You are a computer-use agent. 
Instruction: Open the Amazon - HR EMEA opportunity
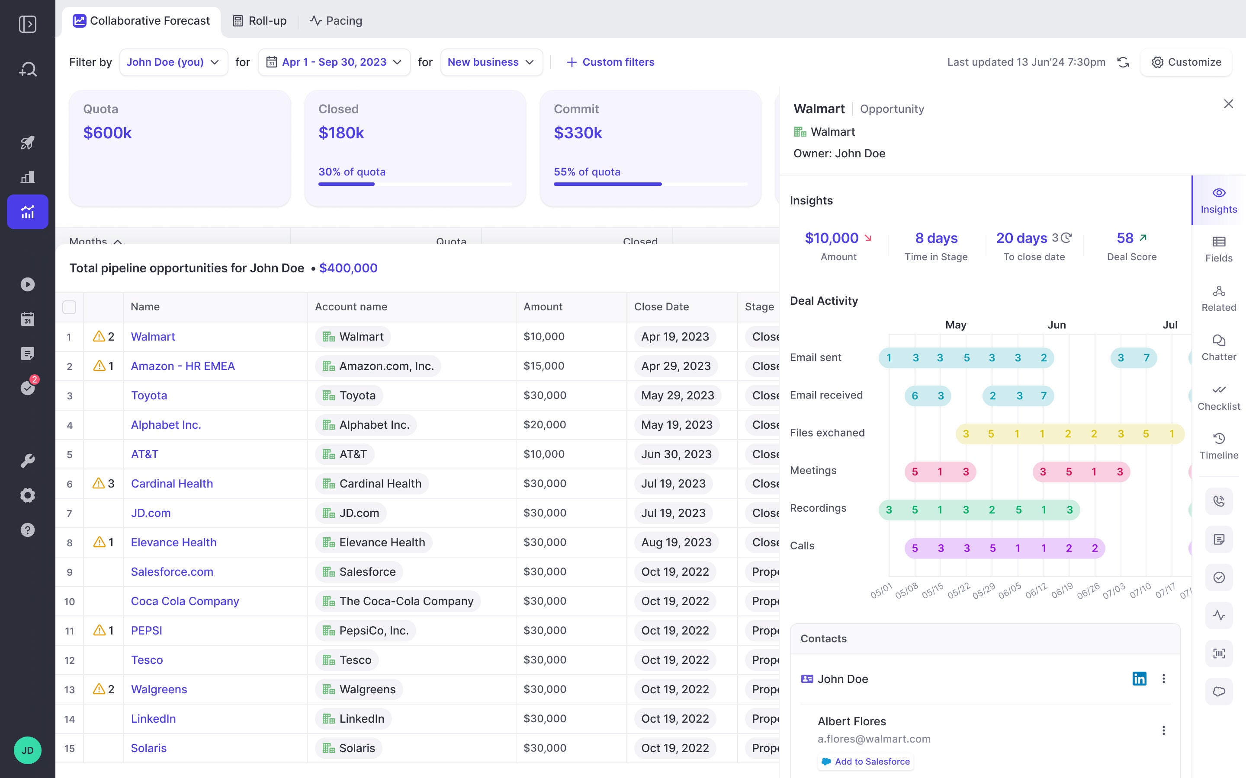tap(183, 366)
